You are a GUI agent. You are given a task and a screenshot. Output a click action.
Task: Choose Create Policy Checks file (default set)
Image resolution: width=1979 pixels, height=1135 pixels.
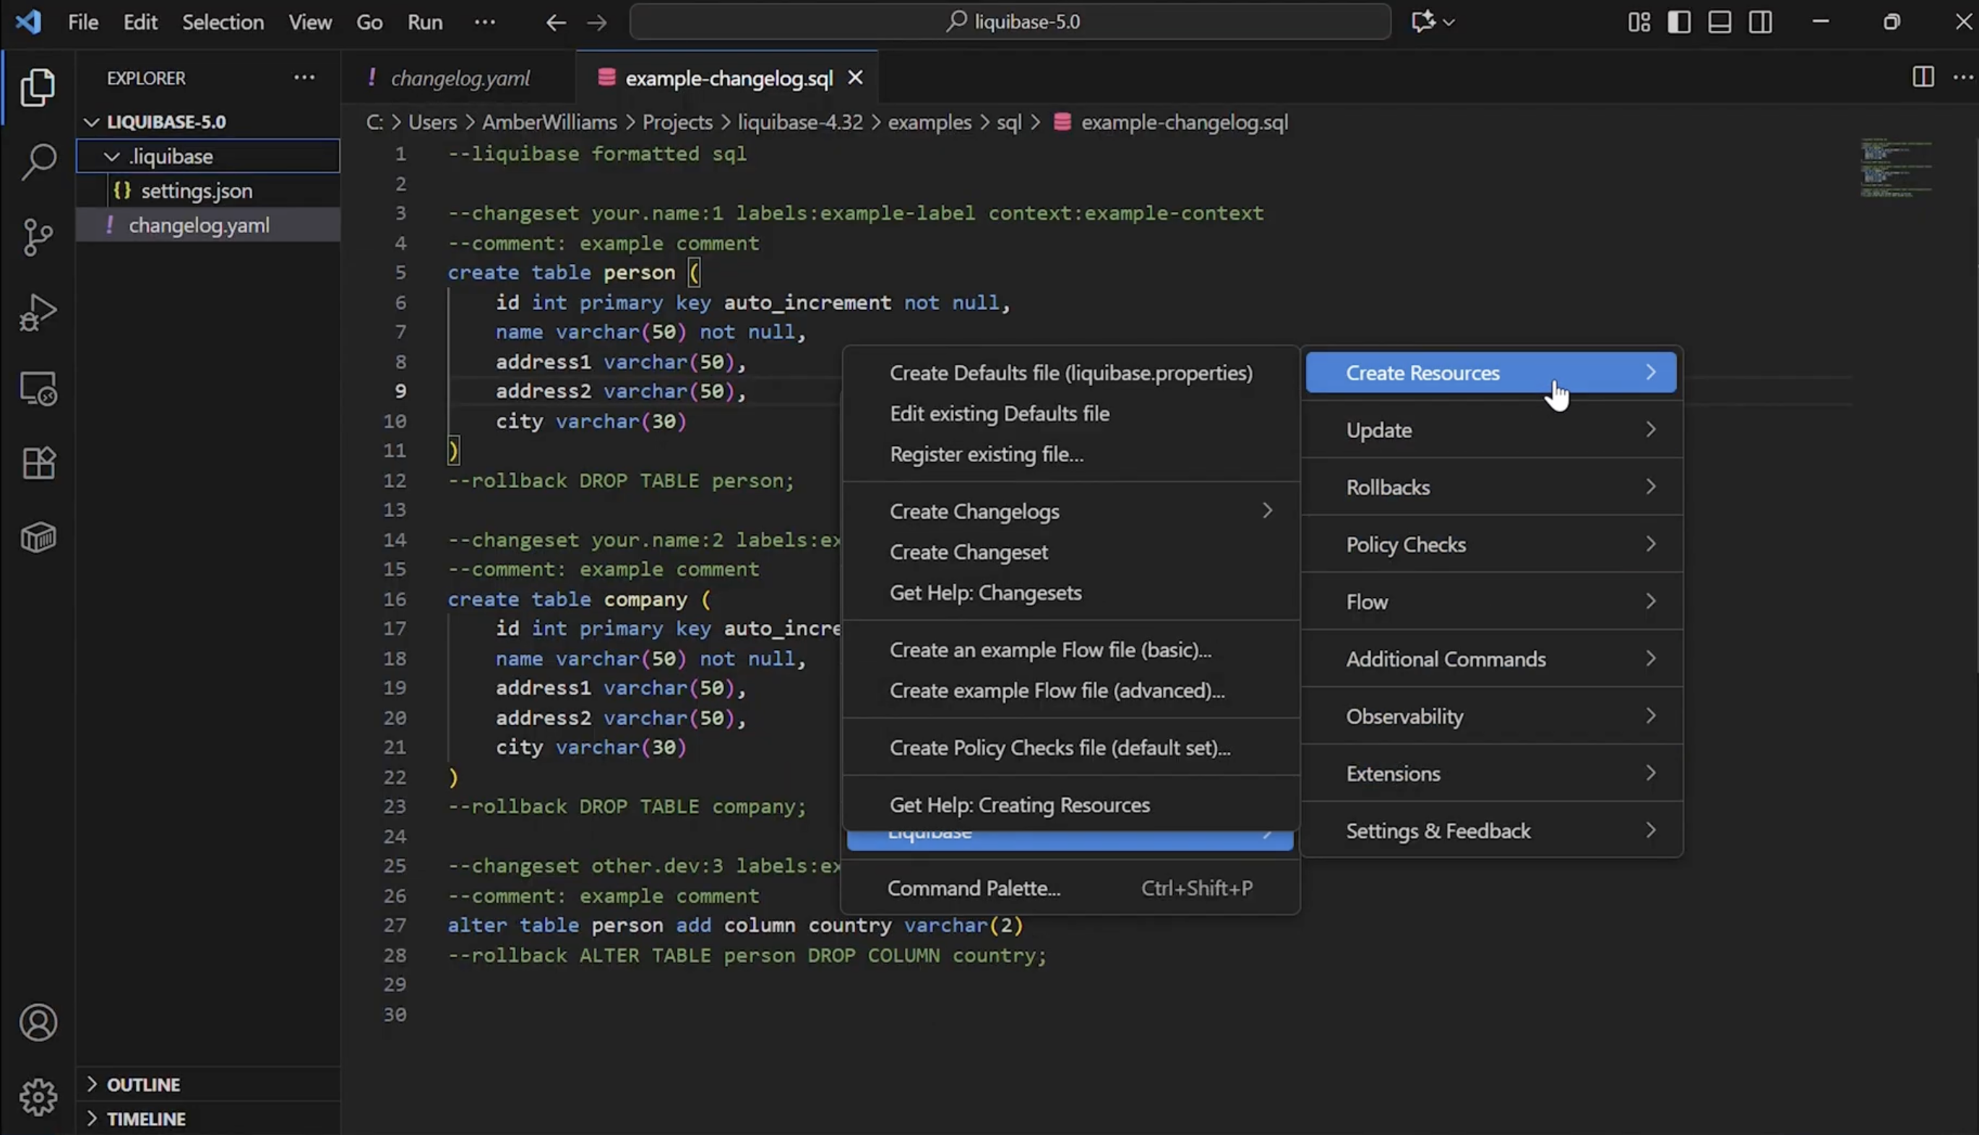[x=1070, y=748]
